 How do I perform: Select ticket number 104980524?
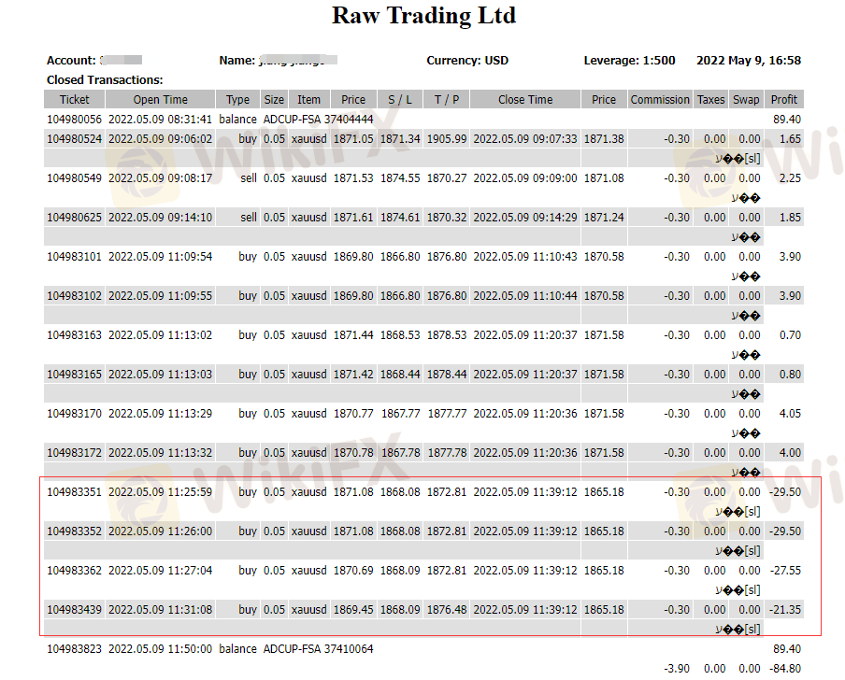pos(75,139)
